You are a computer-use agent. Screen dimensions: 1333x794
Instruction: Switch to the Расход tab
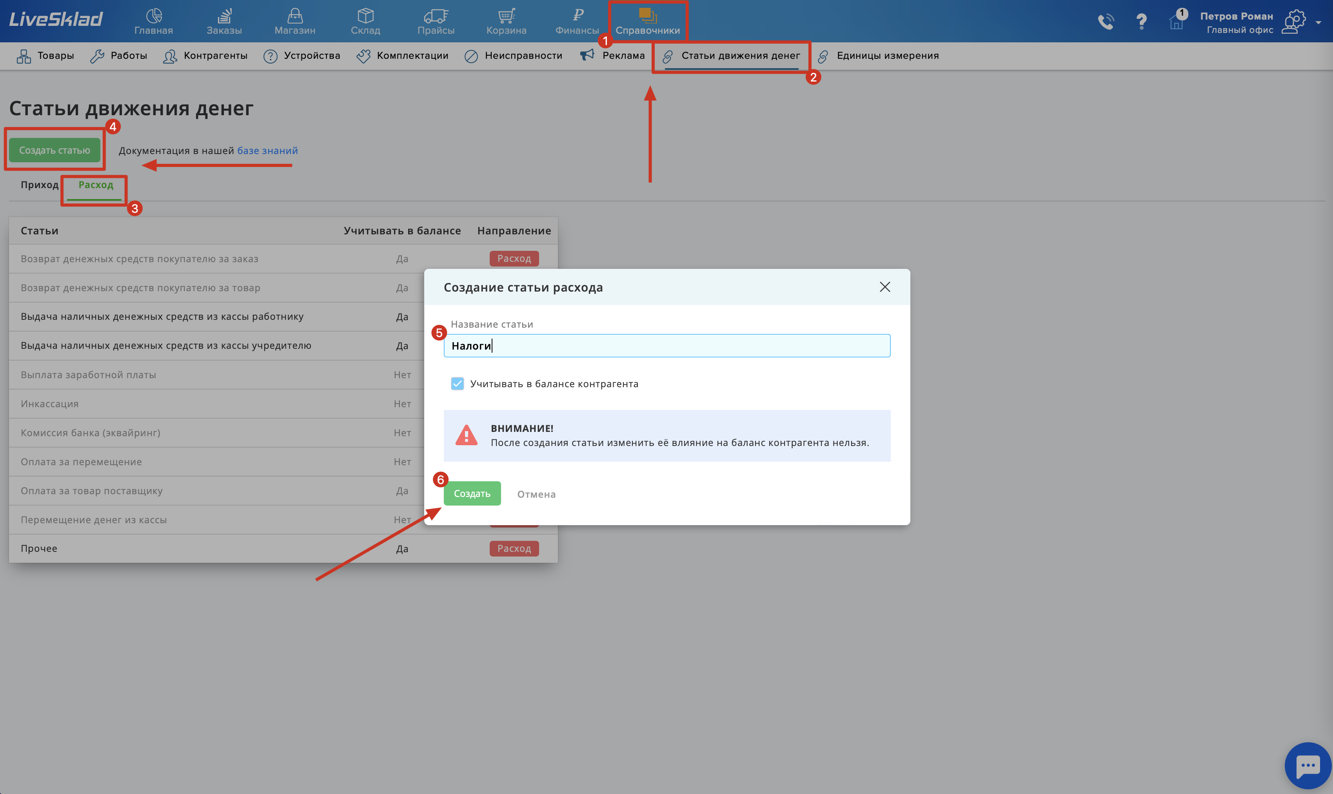pyautogui.click(x=96, y=185)
